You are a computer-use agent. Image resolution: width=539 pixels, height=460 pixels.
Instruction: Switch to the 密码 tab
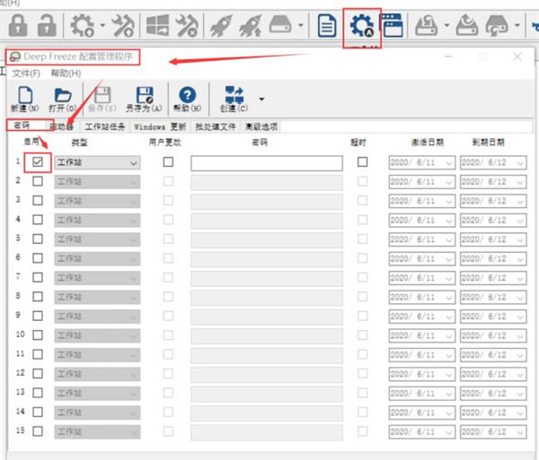click(22, 126)
